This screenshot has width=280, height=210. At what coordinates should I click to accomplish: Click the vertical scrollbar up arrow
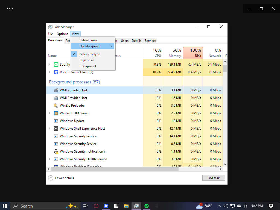pyautogui.click(x=225, y=62)
